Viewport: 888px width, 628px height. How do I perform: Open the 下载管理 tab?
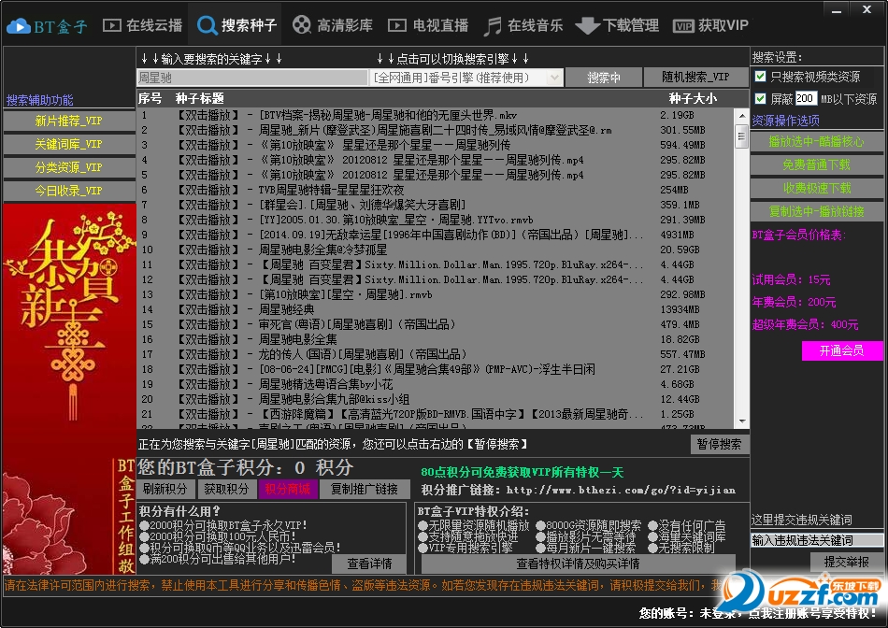[x=617, y=25]
